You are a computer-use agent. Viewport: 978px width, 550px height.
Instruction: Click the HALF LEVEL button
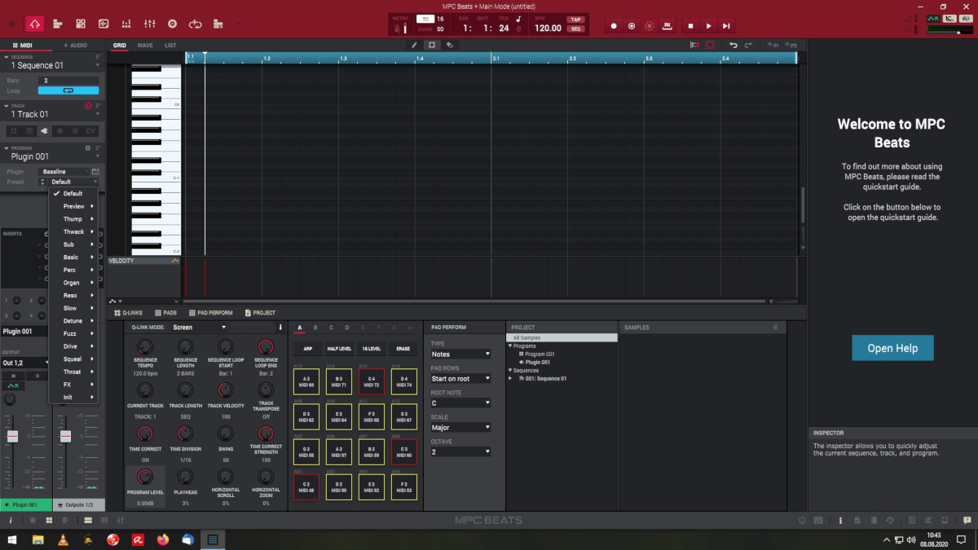pos(340,348)
